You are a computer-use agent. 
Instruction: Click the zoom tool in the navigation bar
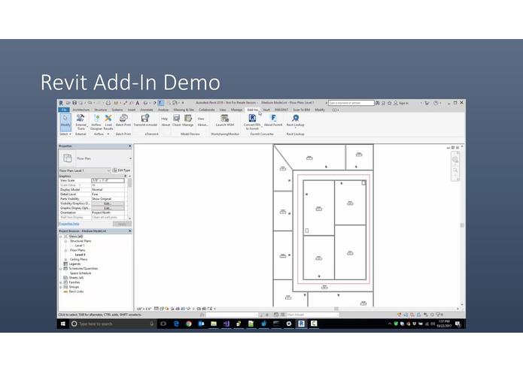[x=455, y=170]
